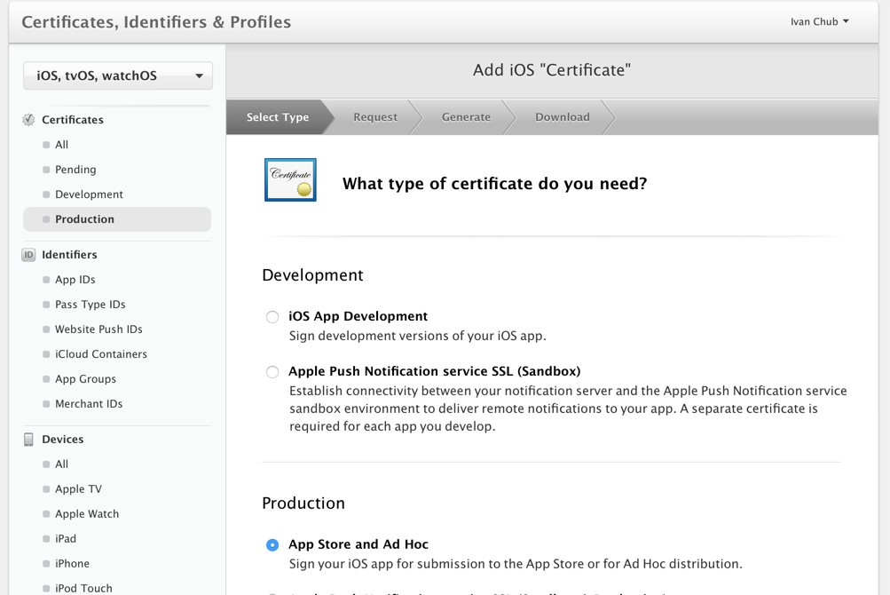Open App IDs under Identifiers
Viewport: 890px width, 595px height.
[75, 280]
